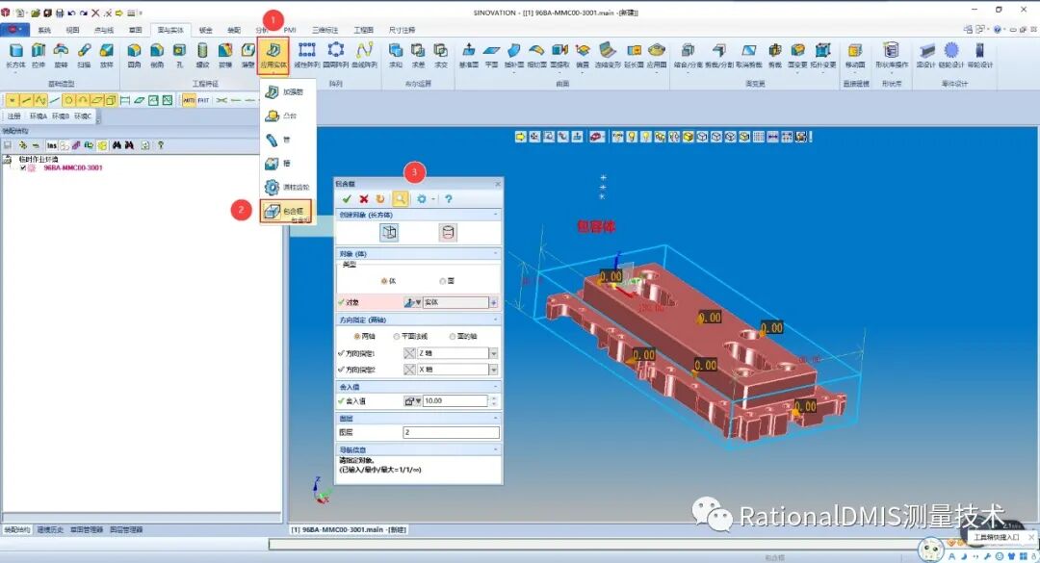This screenshot has width=1040, height=563.
Task: Confirm the dialog with green checkmark
Action: coord(347,199)
